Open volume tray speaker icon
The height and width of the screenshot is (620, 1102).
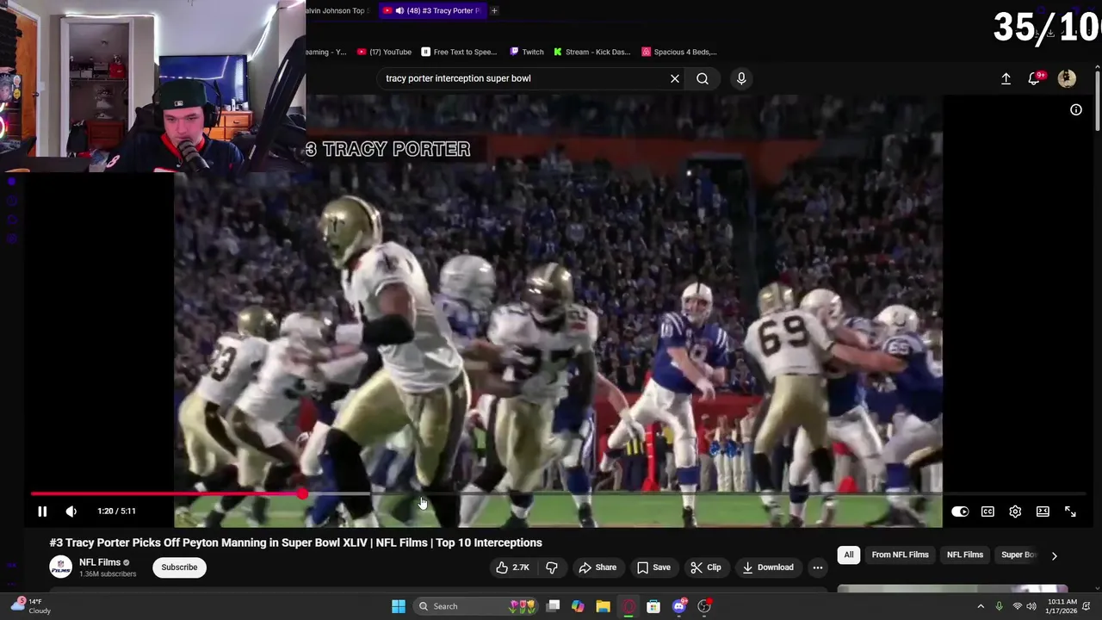point(1031,606)
